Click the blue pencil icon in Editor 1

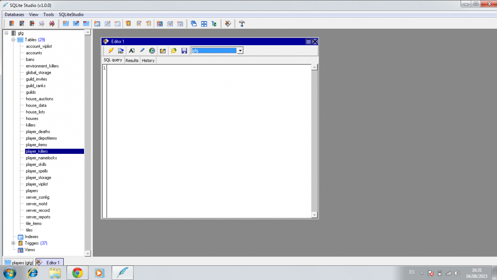[142, 51]
